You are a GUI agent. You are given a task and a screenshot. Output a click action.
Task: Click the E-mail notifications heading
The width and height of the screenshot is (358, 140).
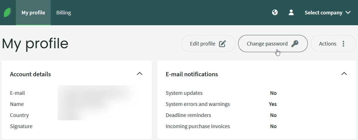[192, 74]
